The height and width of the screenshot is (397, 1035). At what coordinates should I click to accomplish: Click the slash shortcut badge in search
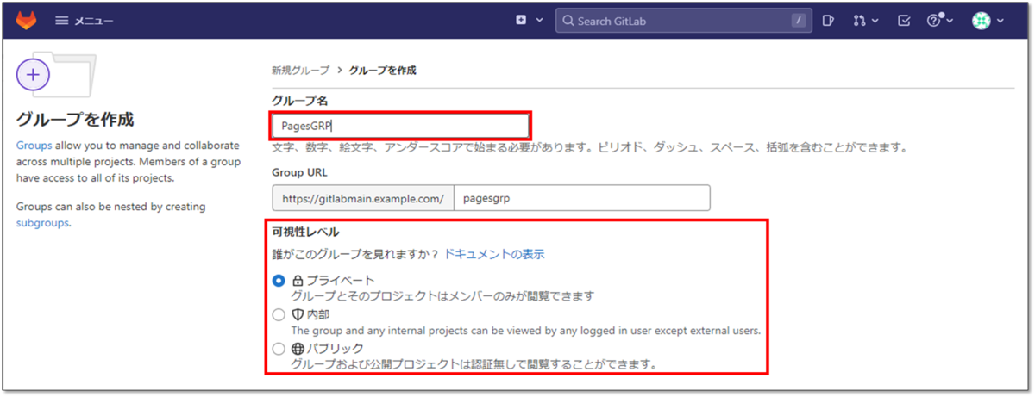pos(799,21)
